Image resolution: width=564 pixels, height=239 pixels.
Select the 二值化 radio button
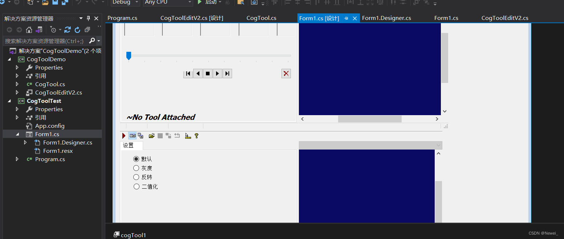136,186
